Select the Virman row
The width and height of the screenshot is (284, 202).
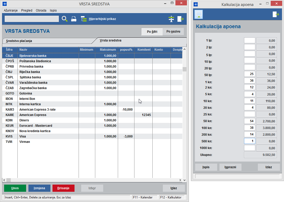point(92,142)
